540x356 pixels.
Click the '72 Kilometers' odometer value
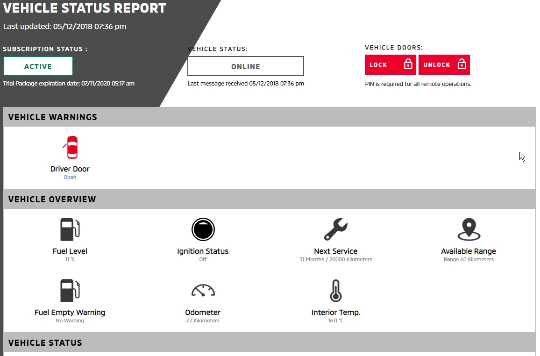(203, 320)
